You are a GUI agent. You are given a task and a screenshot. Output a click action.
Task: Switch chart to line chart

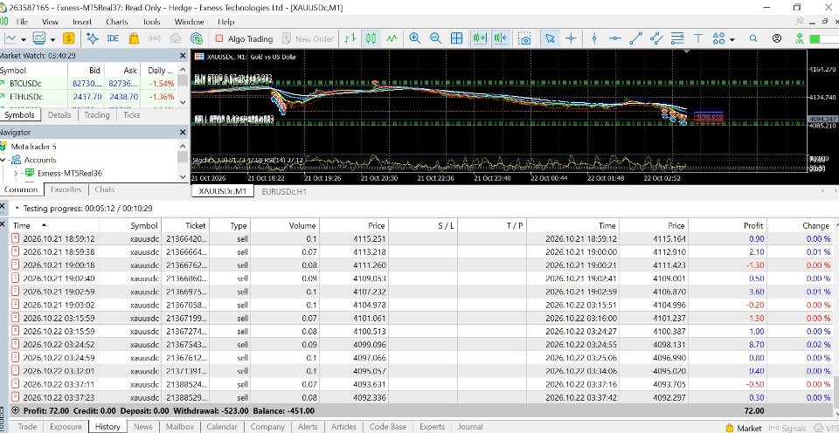pos(392,38)
